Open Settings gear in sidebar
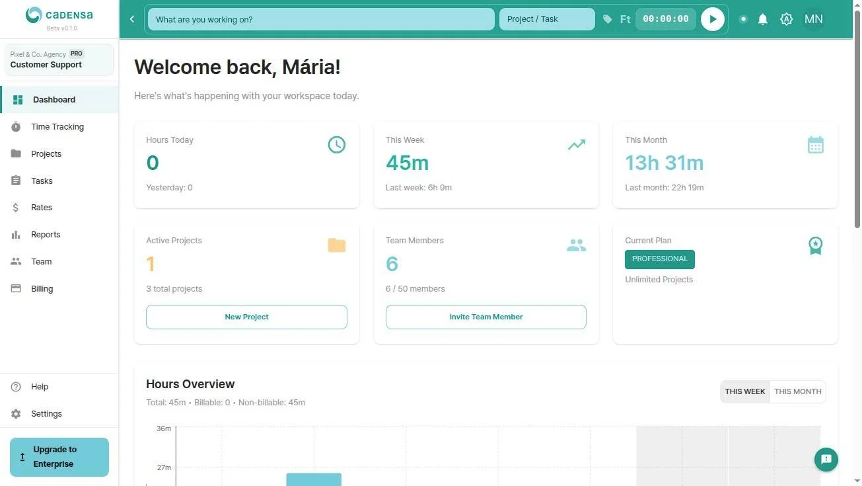The height and width of the screenshot is (486, 862). tap(16, 414)
